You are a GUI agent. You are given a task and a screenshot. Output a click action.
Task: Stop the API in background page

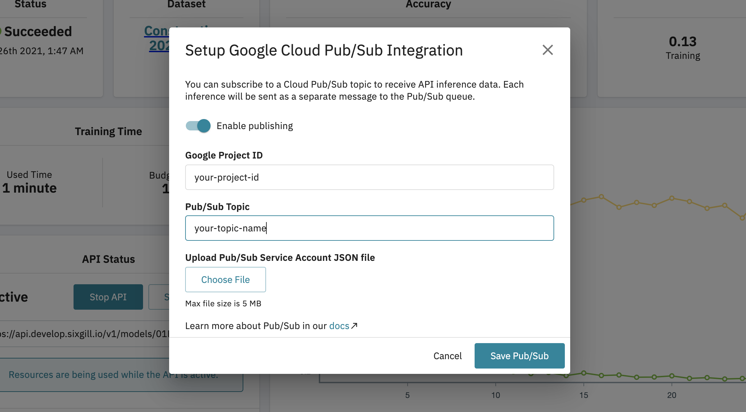coord(108,297)
